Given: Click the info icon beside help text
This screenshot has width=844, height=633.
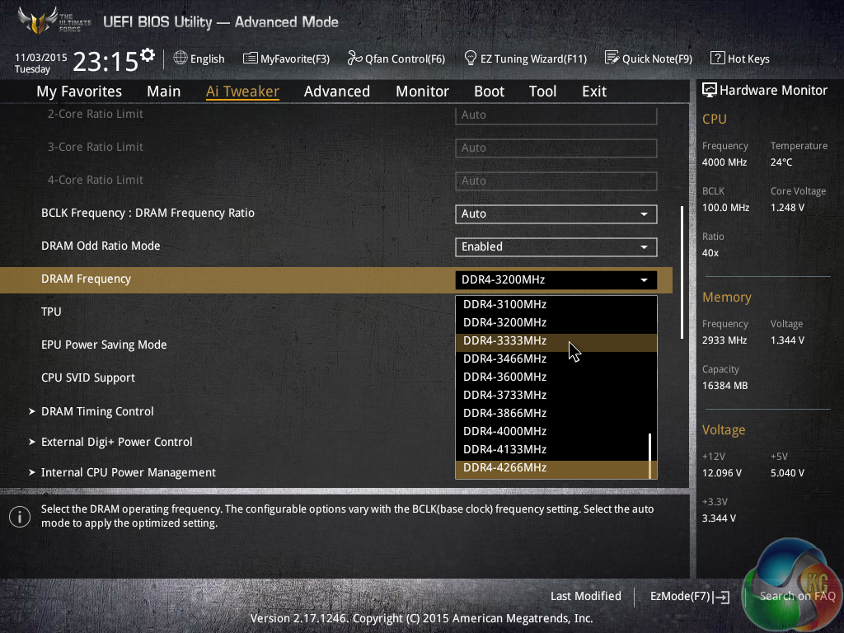Looking at the screenshot, I should point(19,517).
